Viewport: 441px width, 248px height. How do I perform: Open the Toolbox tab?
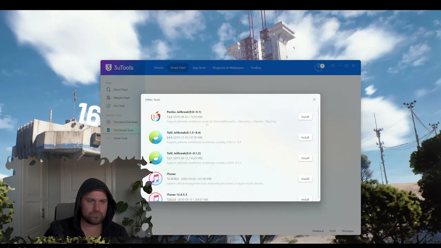pos(256,68)
